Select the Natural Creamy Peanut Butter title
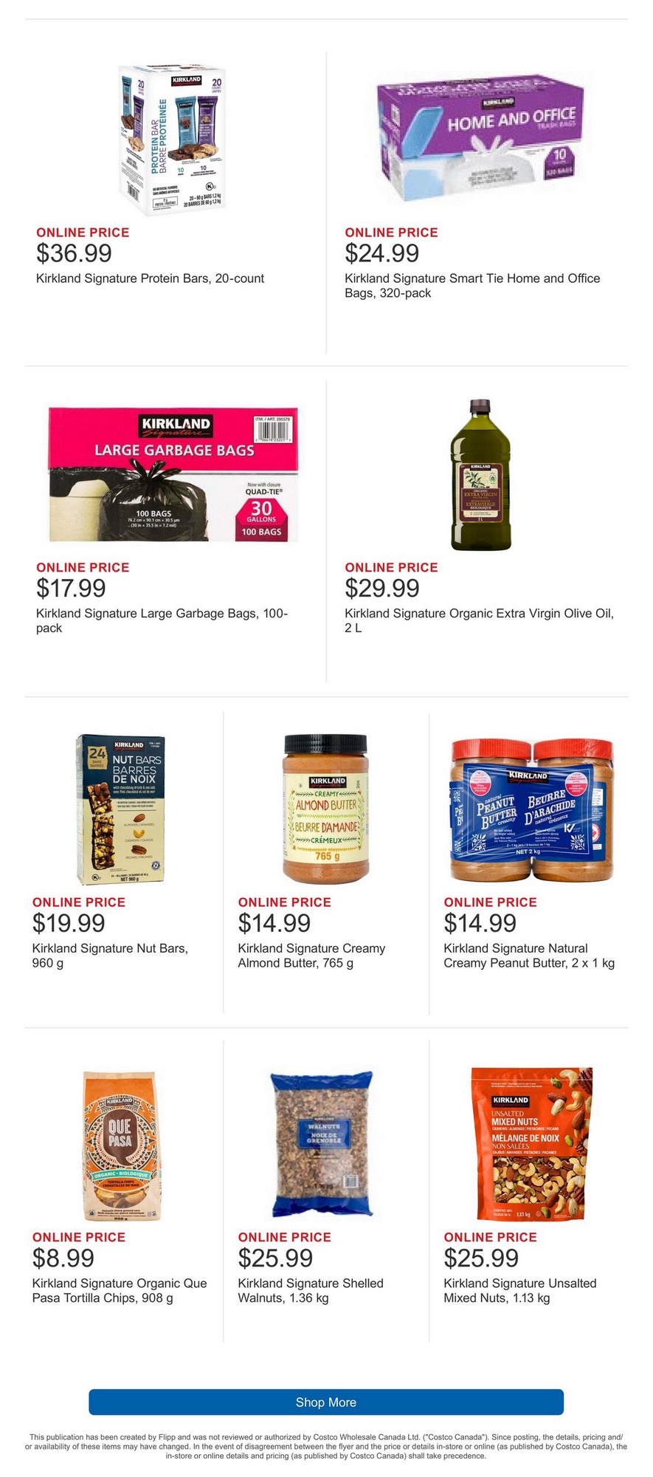Screen dimensions: 653x1477 529,956
